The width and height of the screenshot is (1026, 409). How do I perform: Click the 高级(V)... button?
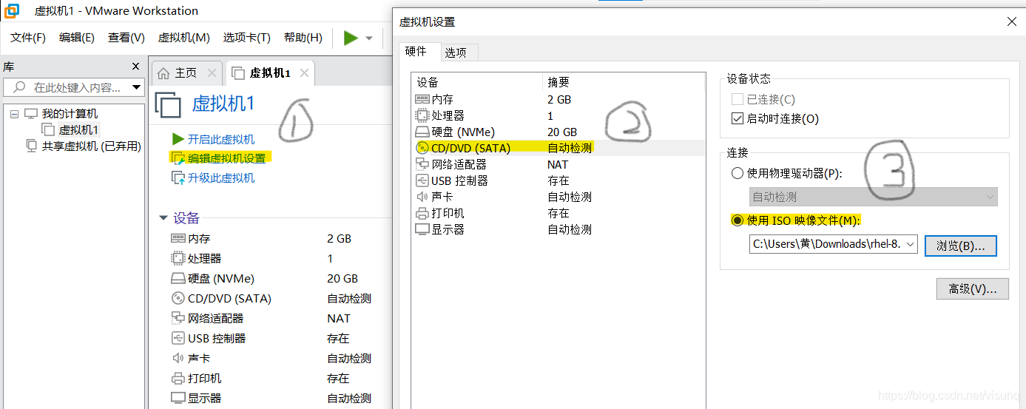pos(973,288)
